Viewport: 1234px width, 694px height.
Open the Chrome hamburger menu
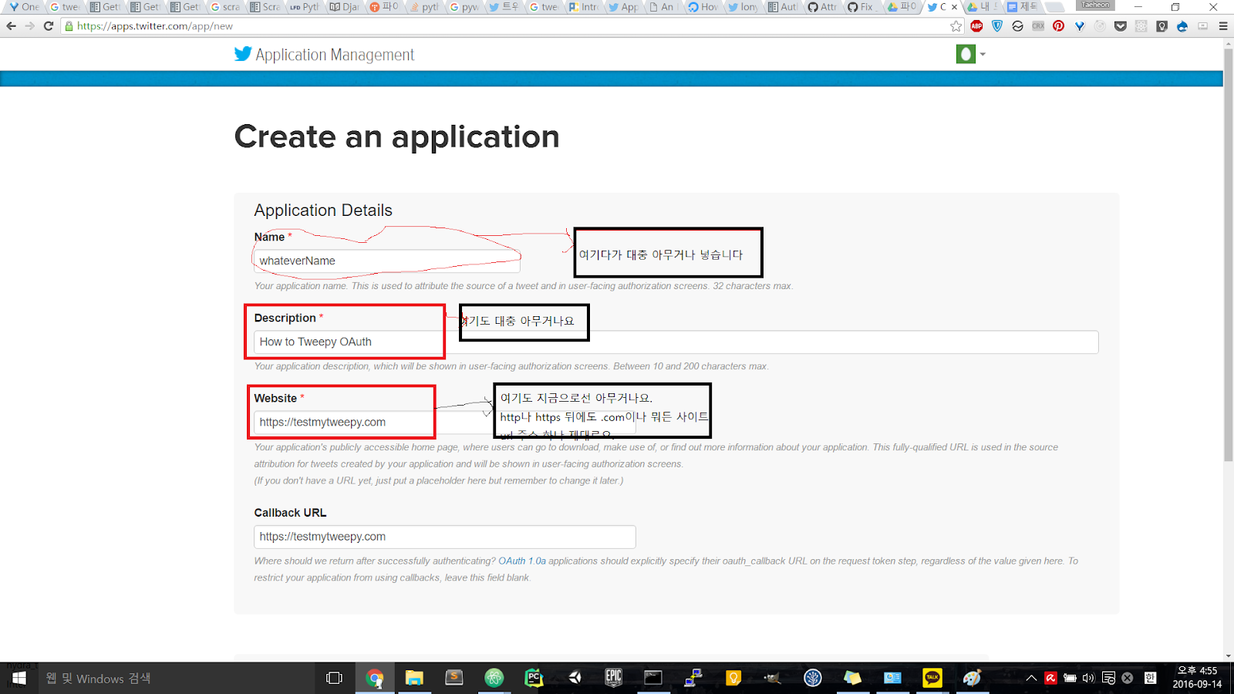(x=1223, y=26)
